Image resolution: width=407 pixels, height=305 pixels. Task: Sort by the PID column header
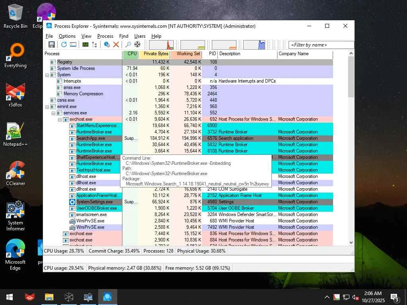210,54
